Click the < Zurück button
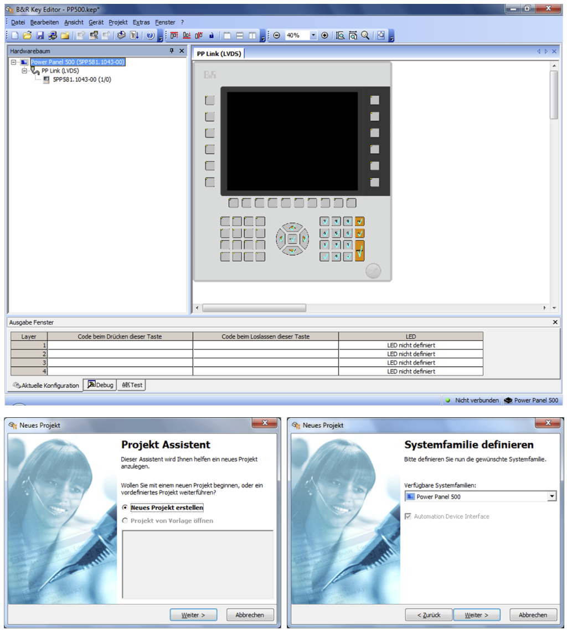The width and height of the screenshot is (567, 635). point(427,615)
